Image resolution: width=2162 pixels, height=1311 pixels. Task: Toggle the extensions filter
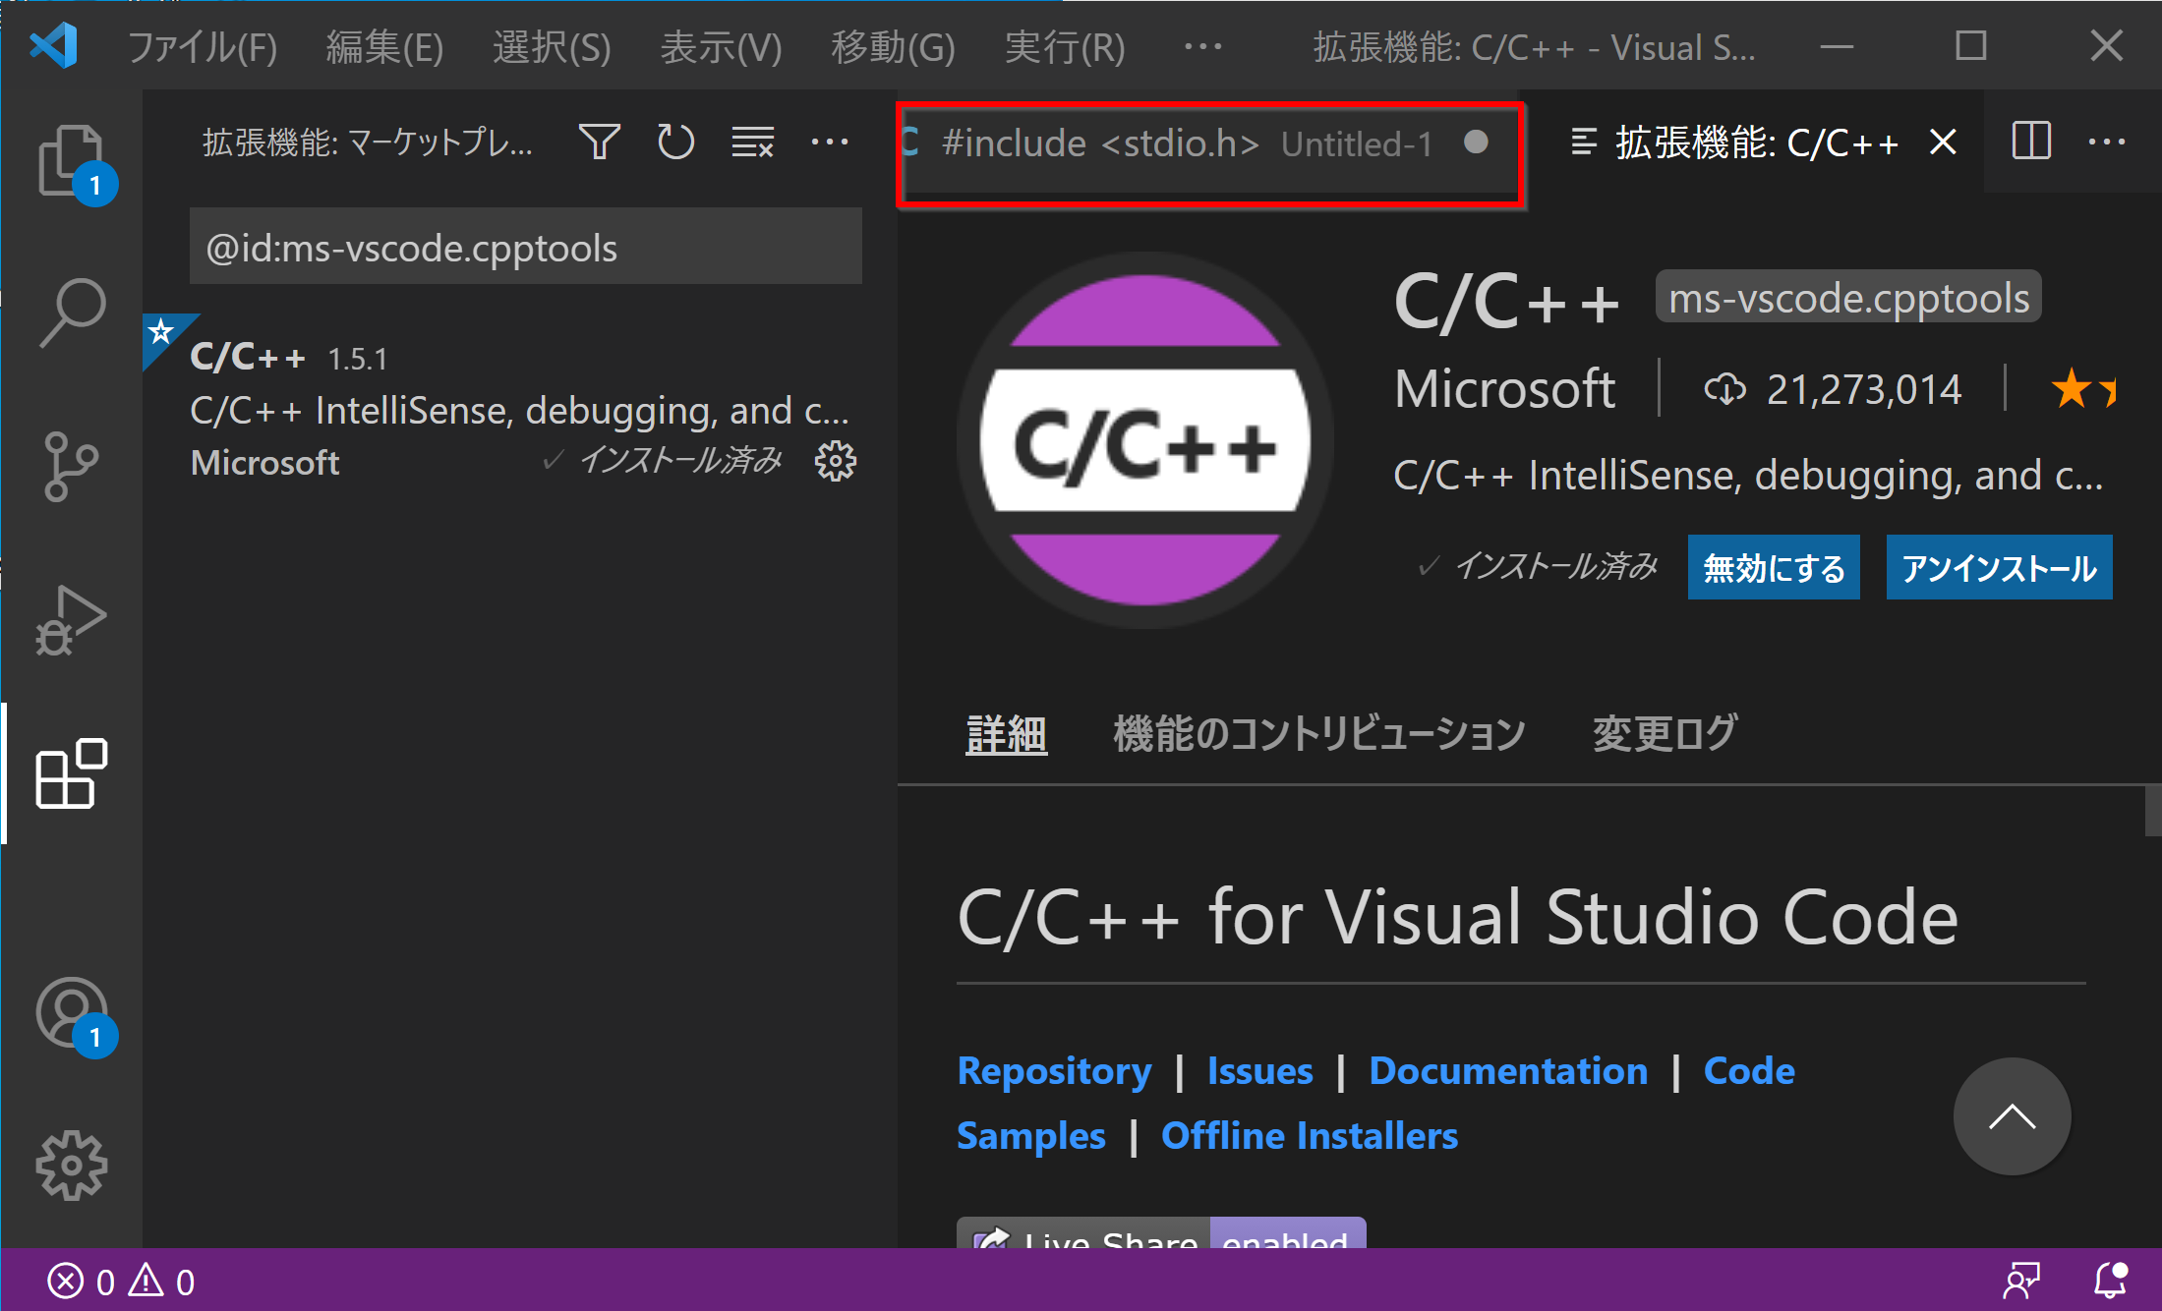599,142
